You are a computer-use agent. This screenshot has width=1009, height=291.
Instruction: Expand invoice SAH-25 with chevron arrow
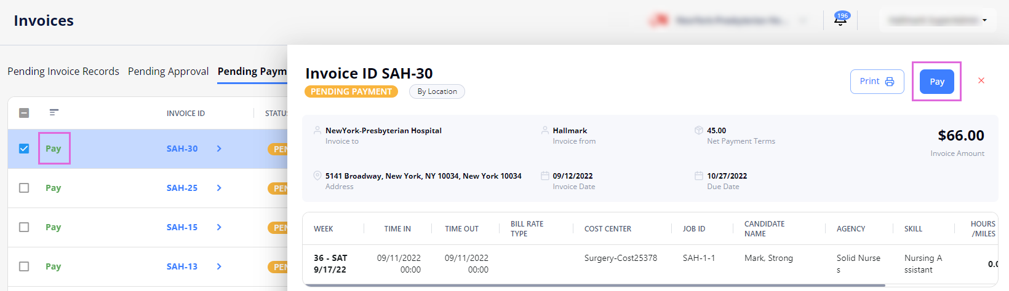219,188
